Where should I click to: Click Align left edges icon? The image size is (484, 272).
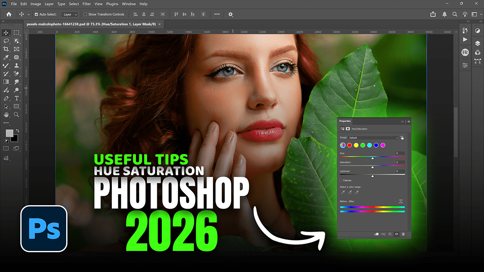(x=136, y=14)
